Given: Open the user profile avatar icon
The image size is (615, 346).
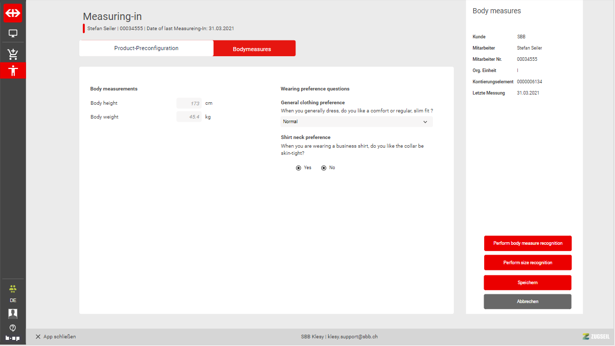Looking at the screenshot, I should point(13,313).
